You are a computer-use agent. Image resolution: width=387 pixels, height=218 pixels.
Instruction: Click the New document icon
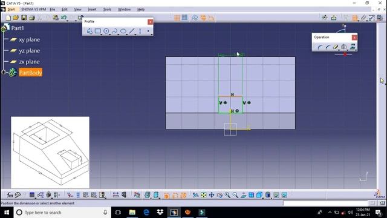(8, 18)
